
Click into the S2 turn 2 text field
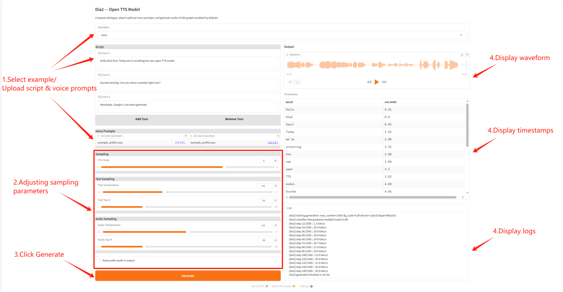[188, 84]
